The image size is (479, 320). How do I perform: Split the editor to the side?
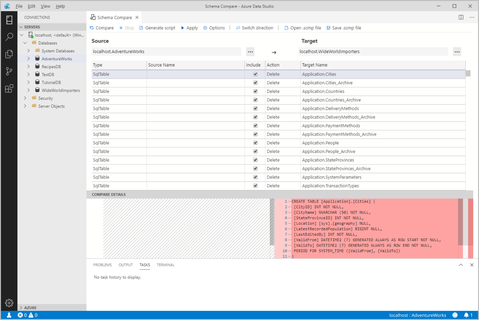(461, 17)
